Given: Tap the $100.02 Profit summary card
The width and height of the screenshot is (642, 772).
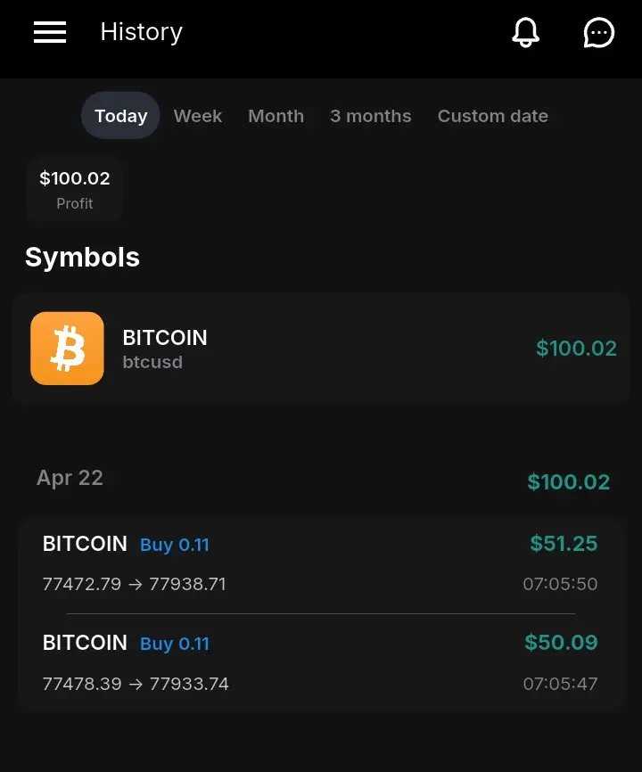Looking at the screenshot, I should 75,189.
